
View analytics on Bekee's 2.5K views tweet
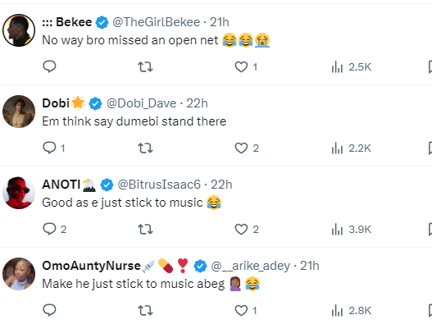pos(352,66)
